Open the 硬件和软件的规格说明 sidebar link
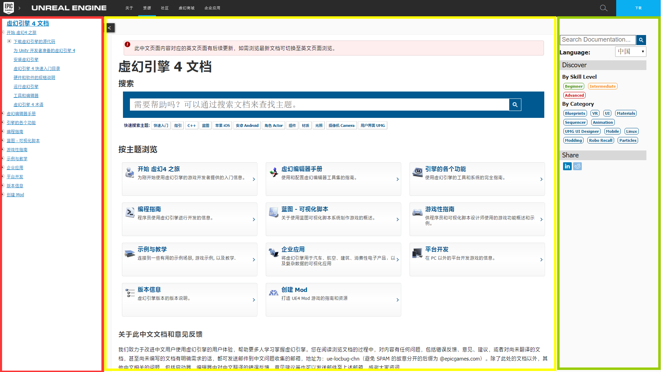Image resolution: width=661 pixels, height=372 pixels. point(34,78)
